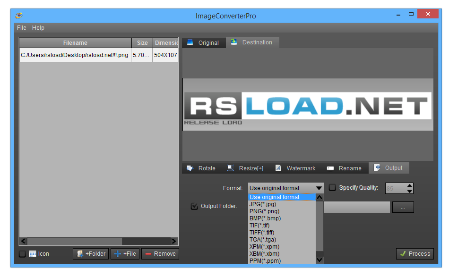Choose TGA(*.tga) from the format list
Image resolution: width=449 pixels, height=276 pixels.
(x=282, y=239)
